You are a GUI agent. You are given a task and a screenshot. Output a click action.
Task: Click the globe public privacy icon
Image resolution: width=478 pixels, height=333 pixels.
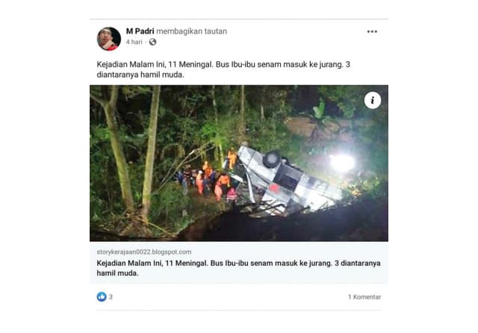click(152, 42)
